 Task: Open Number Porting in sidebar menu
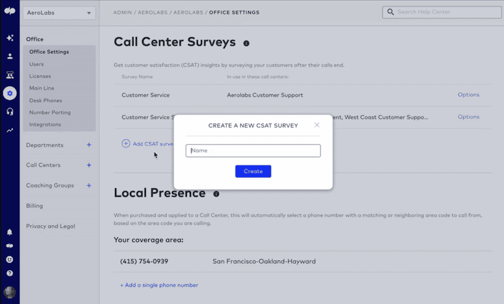(50, 112)
